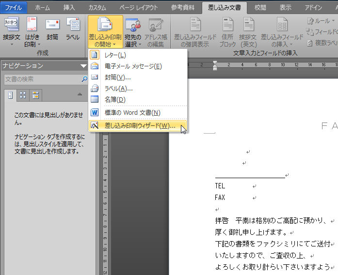The image size is (338, 275).
Task: Select the search results navigation tab
Action: (35, 95)
